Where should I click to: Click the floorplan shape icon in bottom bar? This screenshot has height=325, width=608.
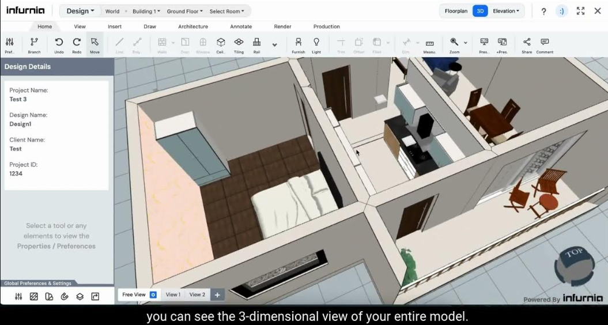coord(49,297)
